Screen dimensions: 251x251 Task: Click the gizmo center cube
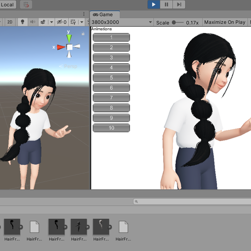click(x=70, y=47)
